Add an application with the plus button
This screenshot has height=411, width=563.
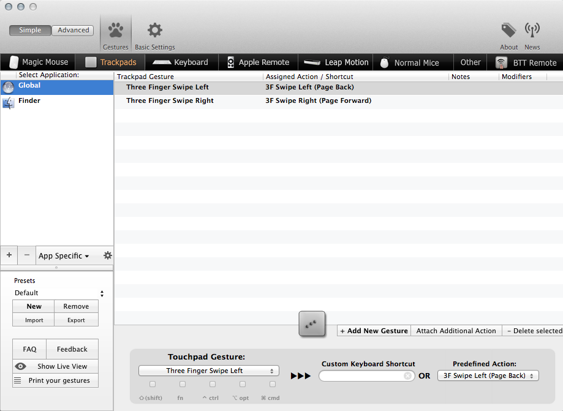point(9,255)
